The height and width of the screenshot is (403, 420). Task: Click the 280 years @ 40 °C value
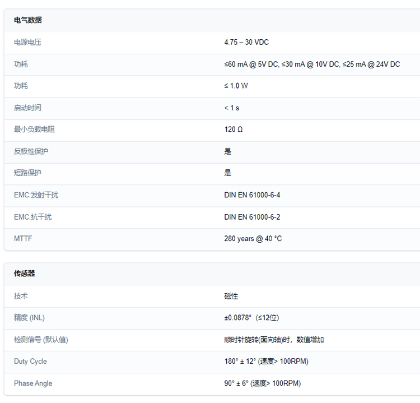tap(253, 239)
